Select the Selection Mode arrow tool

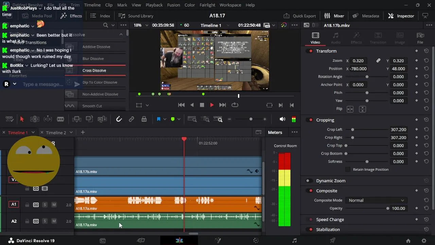click(x=22, y=119)
